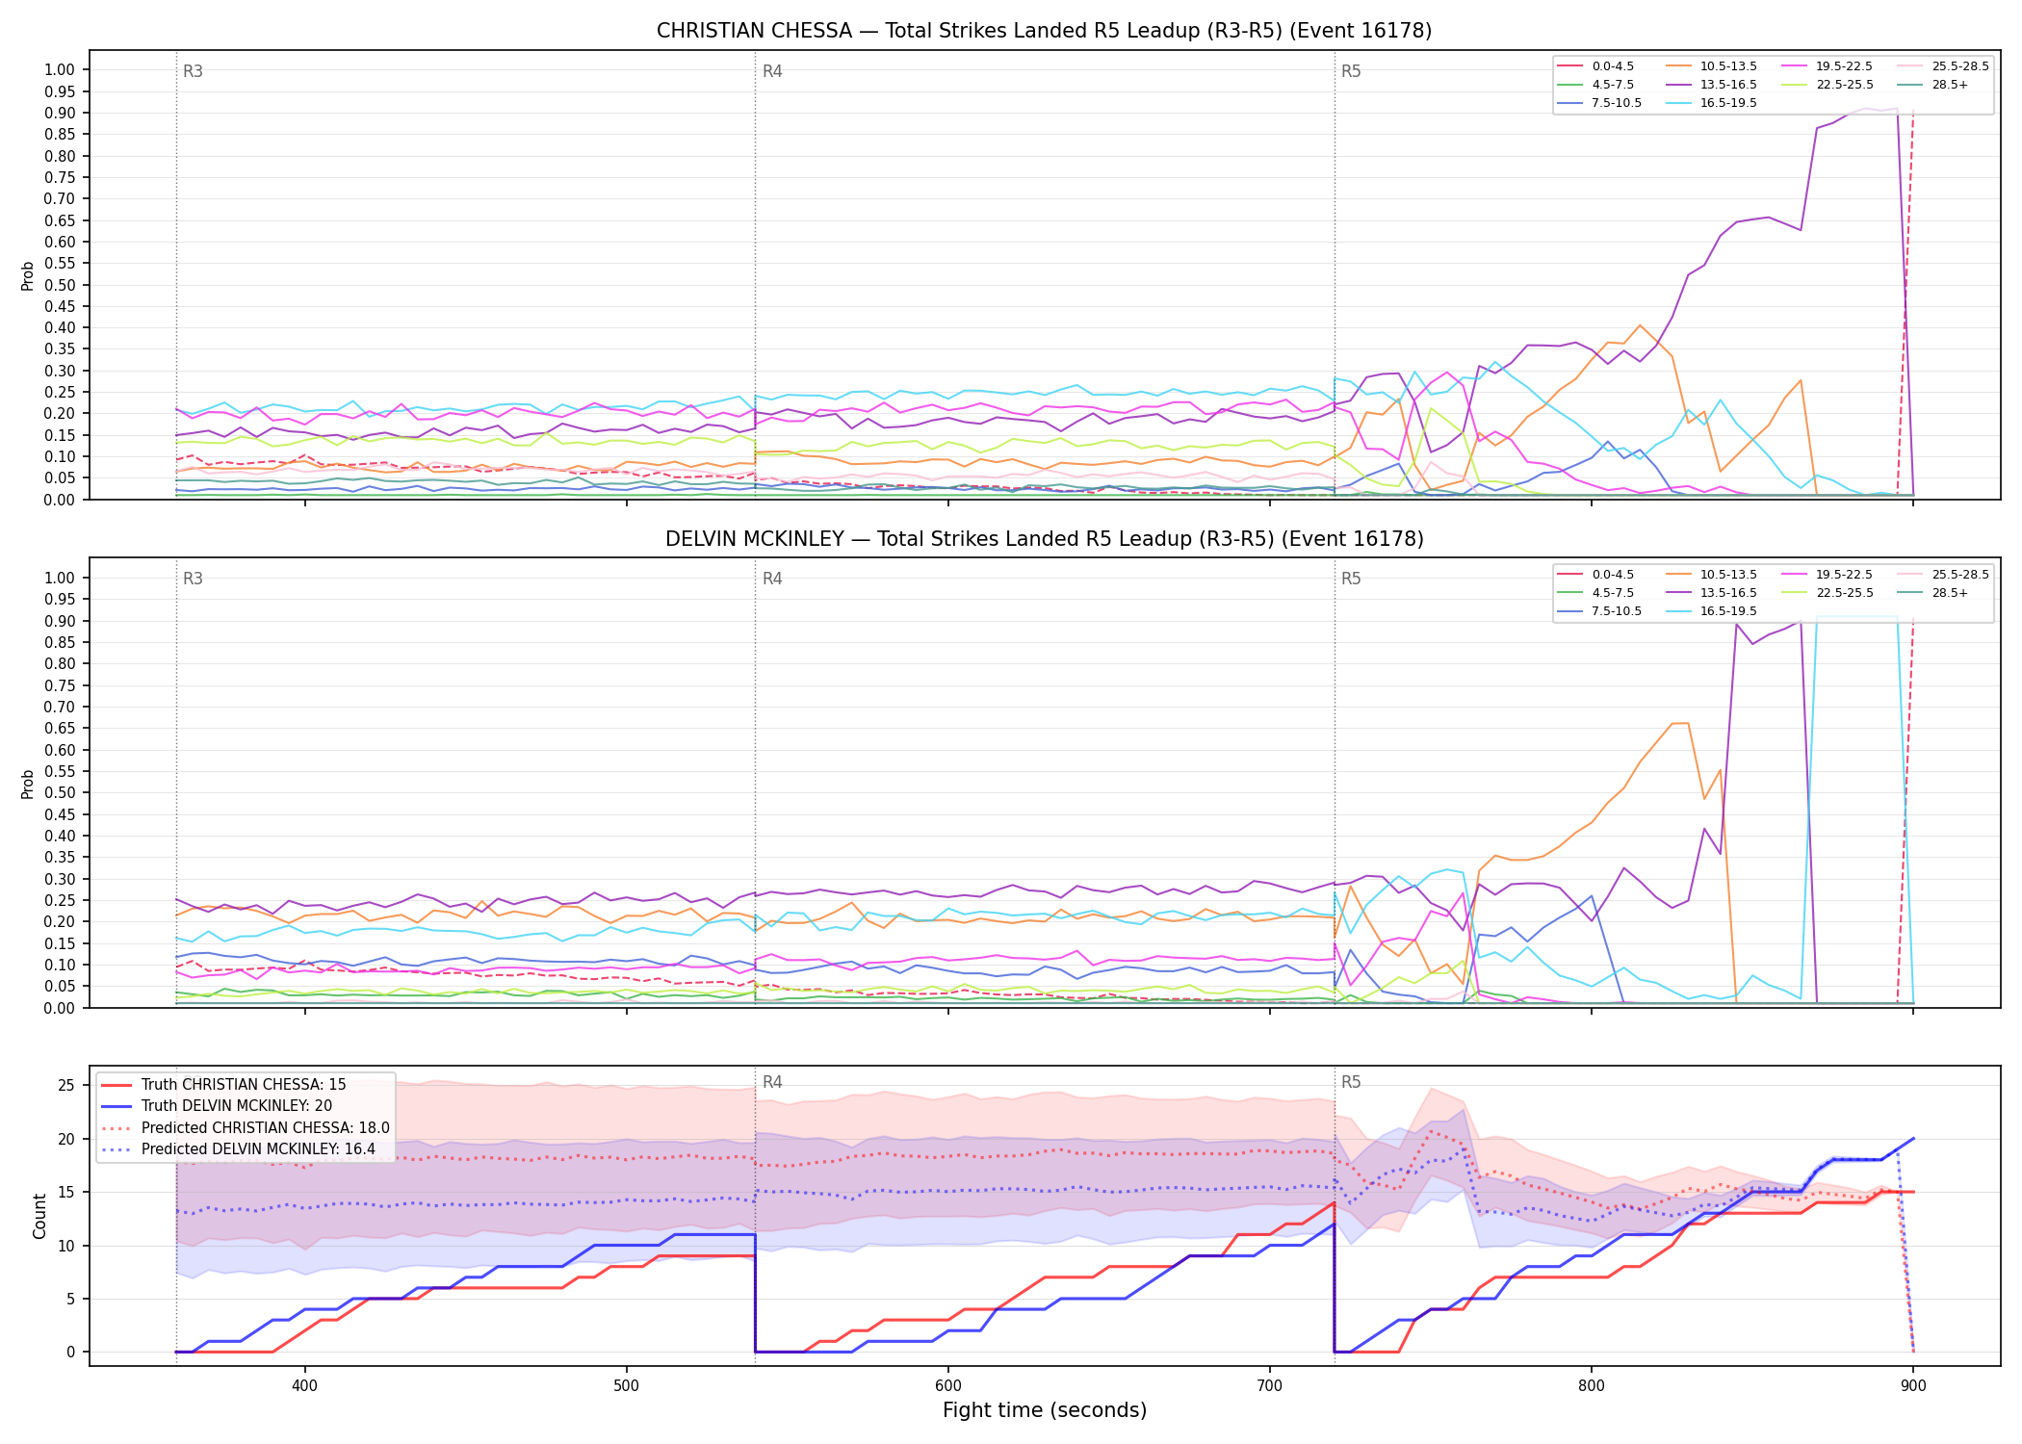Click the Fight time (seconds) axis label
This screenshot has height=1444, width=2022.
tap(1045, 1410)
